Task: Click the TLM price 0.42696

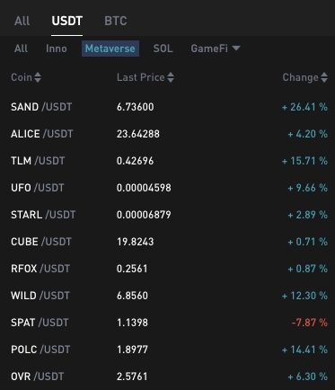Action: tap(135, 161)
